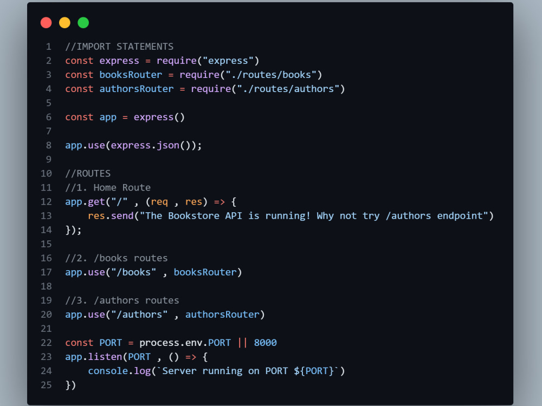Click 'authorsRouter' declaration on line 4
Image resolution: width=542 pixels, height=406 pixels.
tap(137, 89)
